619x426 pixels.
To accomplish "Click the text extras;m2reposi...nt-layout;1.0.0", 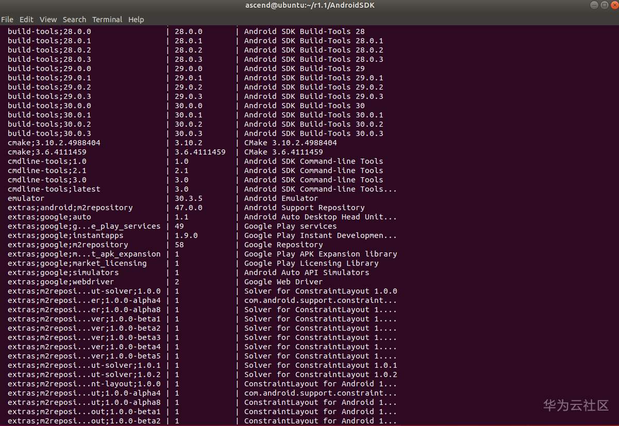I will pos(84,384).
